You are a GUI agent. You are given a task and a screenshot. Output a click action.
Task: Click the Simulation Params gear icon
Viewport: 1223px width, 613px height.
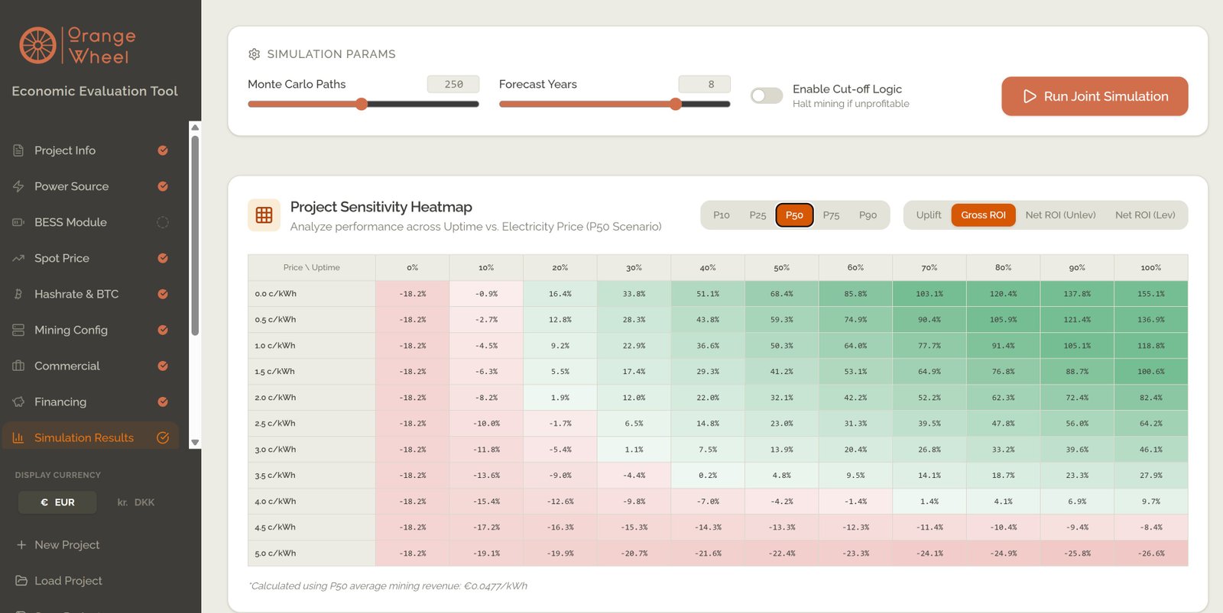(255, 54)
